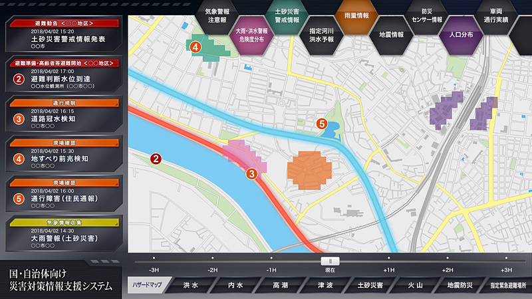The height and width of the screenshot is (299, 532).
Task: Select the ハザードマップ tab
Action: [x=147, y=285]
